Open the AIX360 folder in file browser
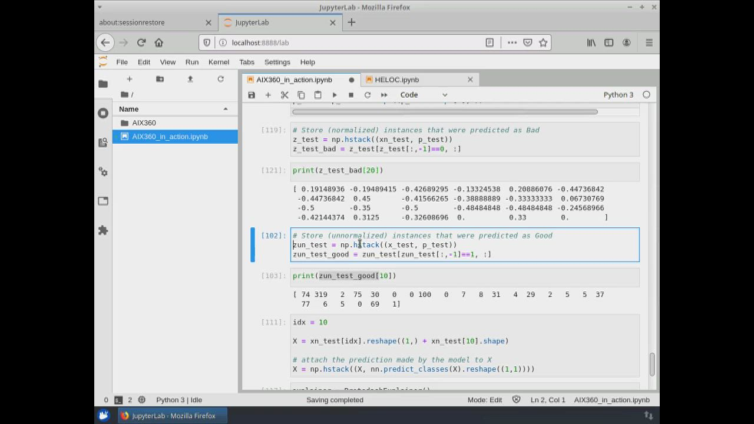This screenshot has height=424, width=754. click(144, 123)
